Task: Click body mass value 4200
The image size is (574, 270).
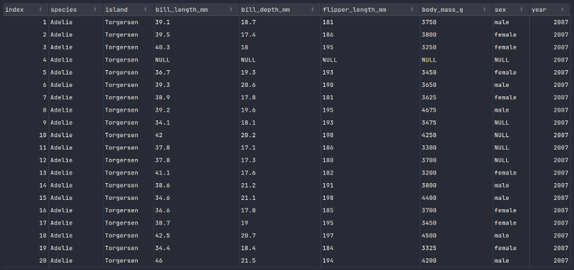Action: pos(429,261)
